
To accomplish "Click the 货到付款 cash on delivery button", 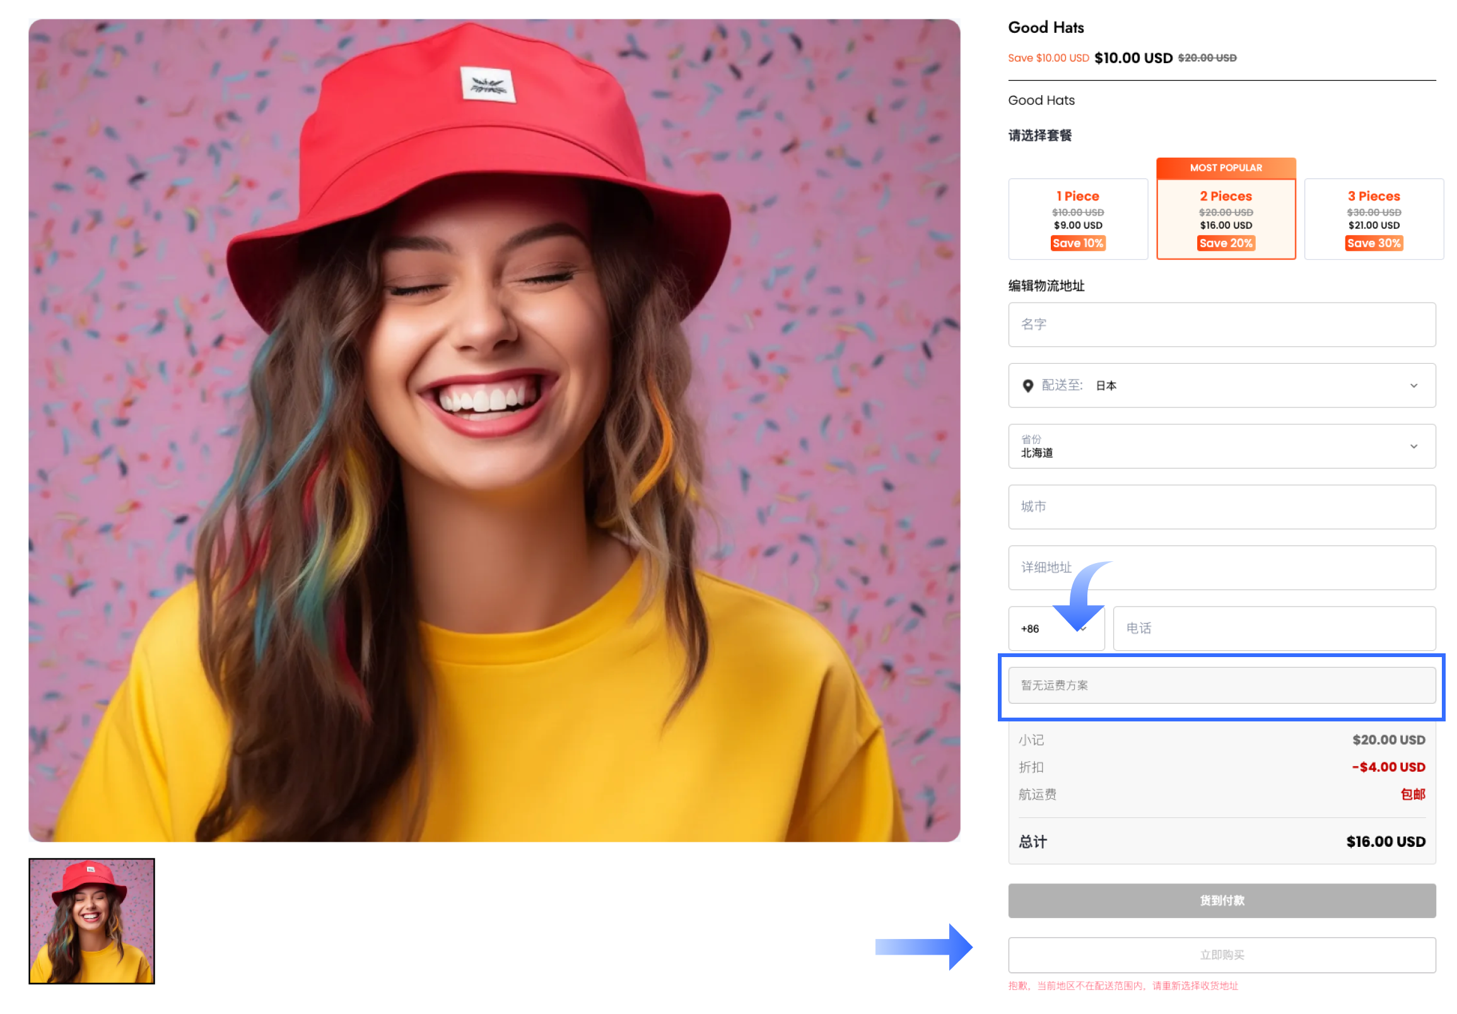I will tap(1222, 900).
